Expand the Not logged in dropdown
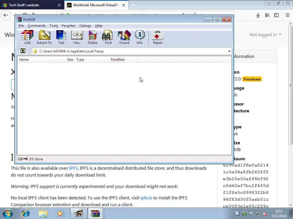 click(265, 35)
